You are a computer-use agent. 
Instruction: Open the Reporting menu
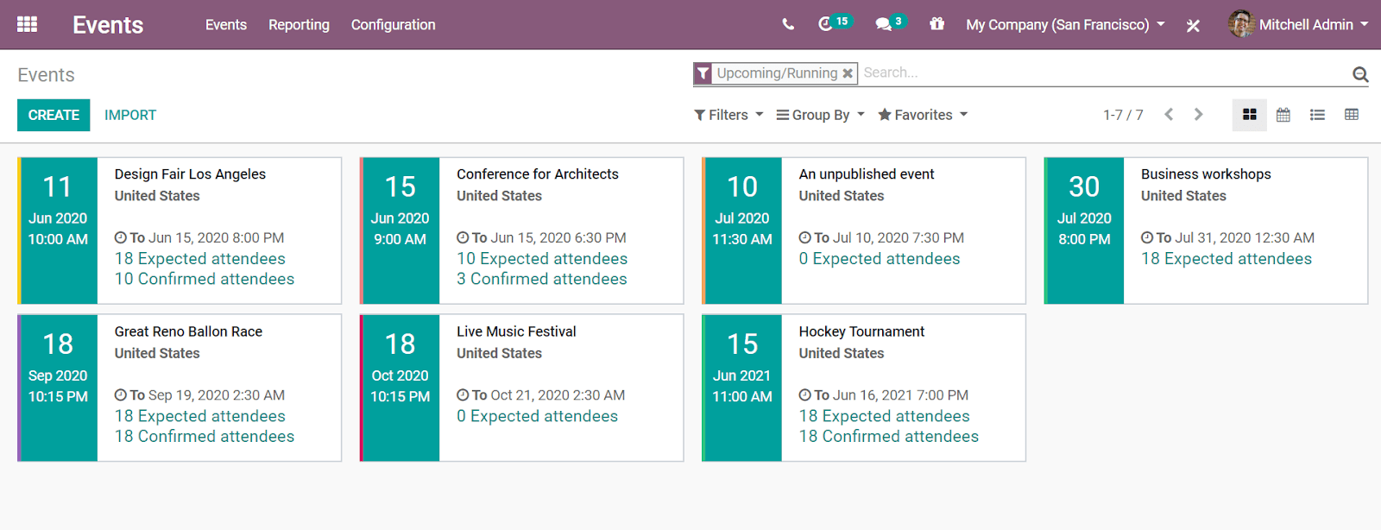click(x=299, y=25)
